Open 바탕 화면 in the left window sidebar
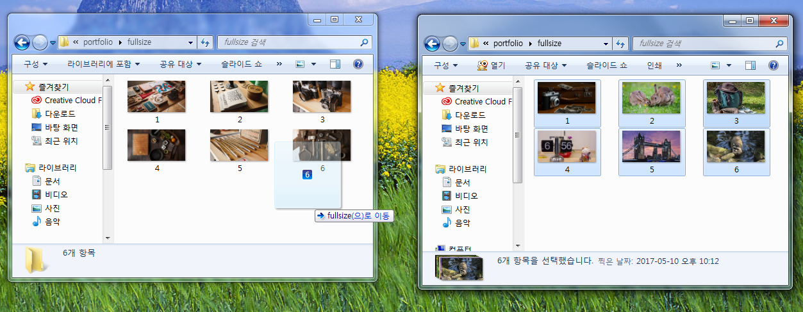 [62, 127]
